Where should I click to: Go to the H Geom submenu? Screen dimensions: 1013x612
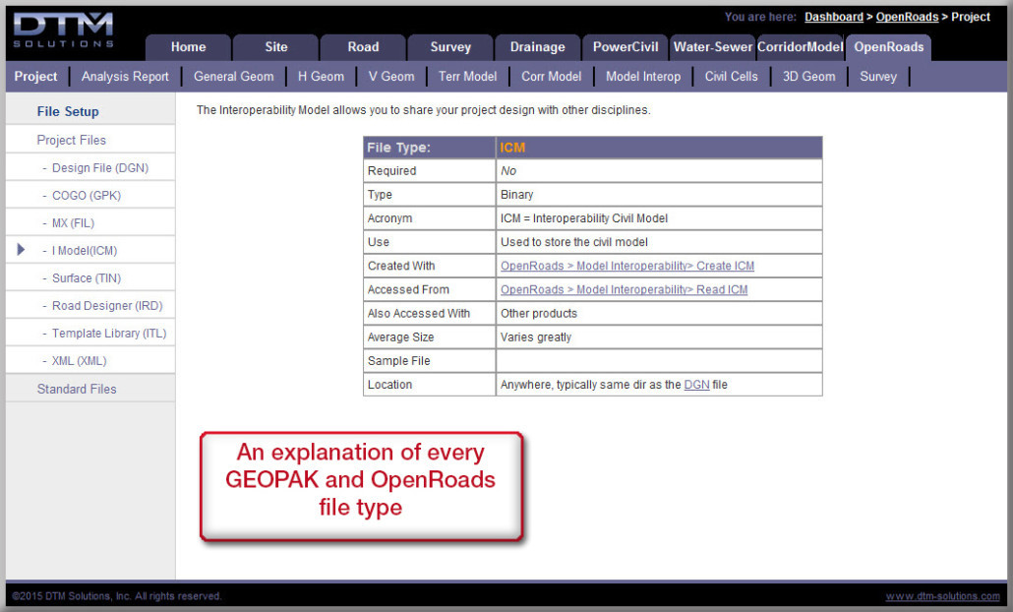[321, 77]
